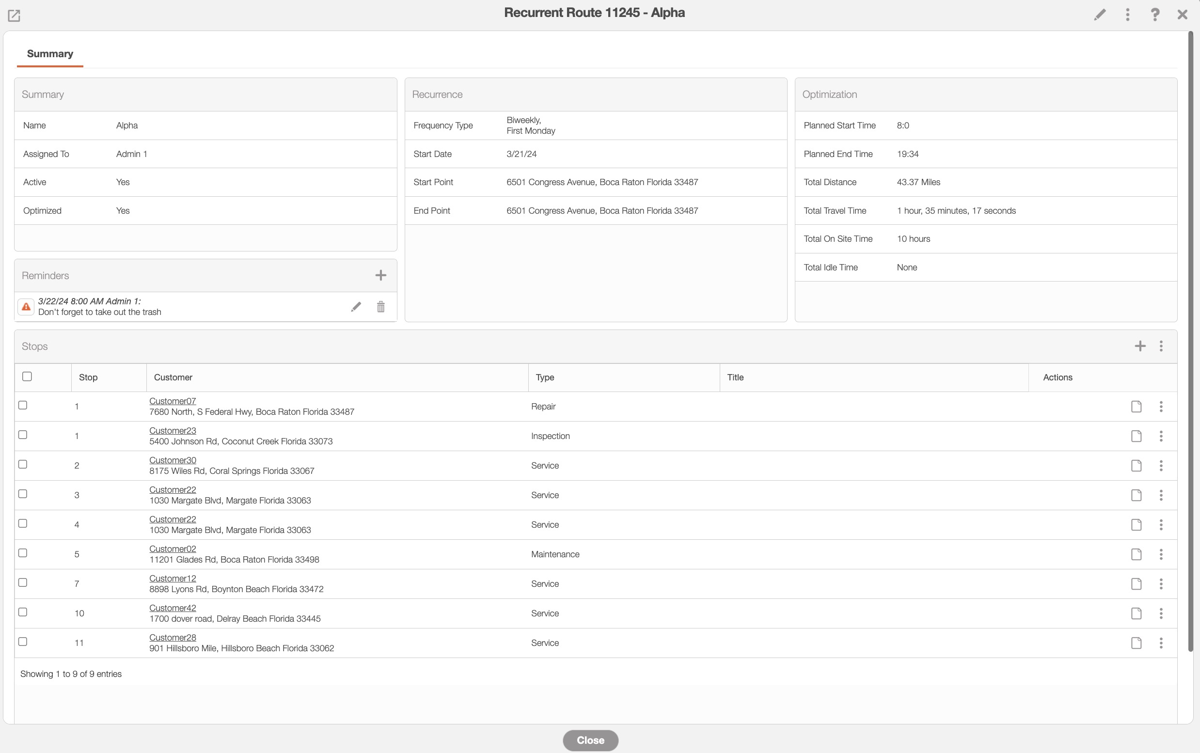Click the note icon on Customer28 row
The width and height of the screenshot is (1200, 753).
(1136, 643)
